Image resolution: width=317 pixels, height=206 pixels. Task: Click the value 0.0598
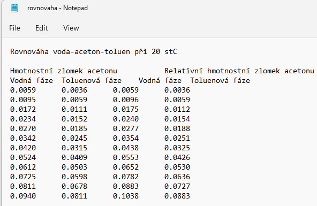click(74, 177)
